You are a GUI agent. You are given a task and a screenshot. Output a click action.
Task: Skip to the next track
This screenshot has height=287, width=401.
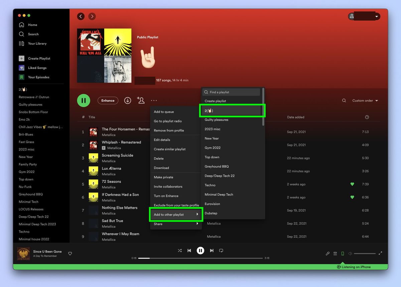212,250
